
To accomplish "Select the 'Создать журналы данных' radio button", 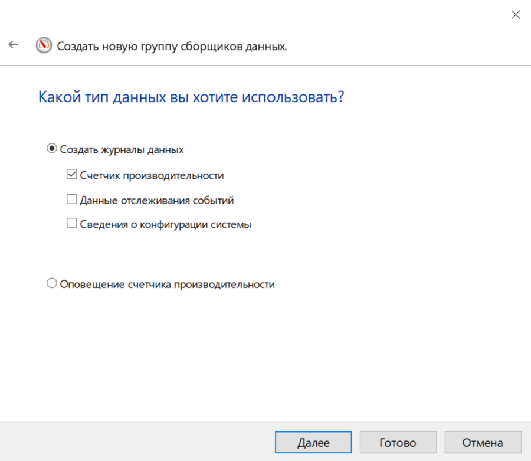I will [x=52, y=149].
